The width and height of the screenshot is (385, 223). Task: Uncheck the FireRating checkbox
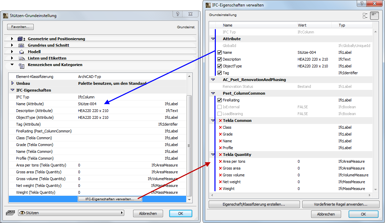point(220,100)
